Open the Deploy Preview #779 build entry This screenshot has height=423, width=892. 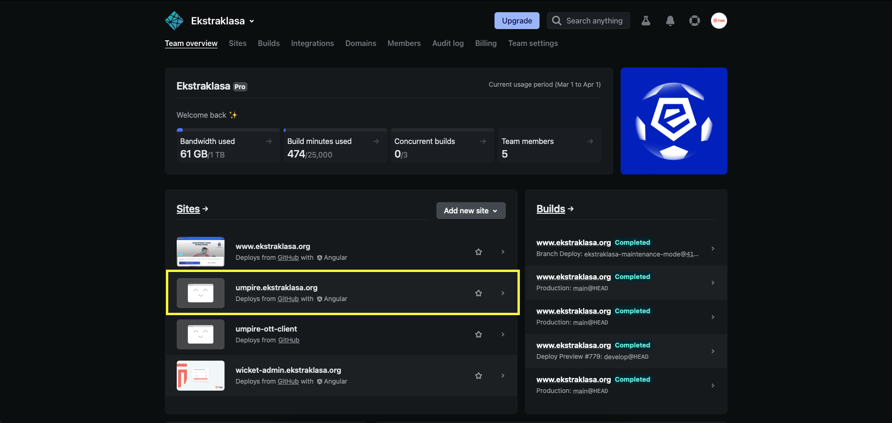(626, 351)
